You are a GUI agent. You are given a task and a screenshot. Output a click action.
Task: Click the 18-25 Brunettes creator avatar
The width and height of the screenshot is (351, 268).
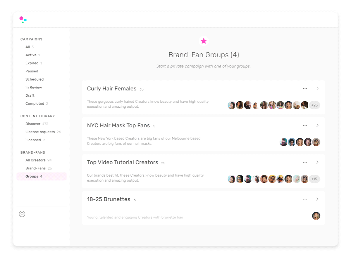[x=316, y=216]
